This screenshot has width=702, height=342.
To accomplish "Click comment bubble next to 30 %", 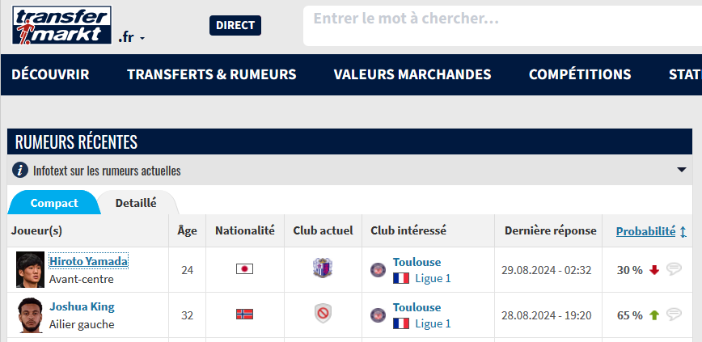I will click(x=674, y=269).
